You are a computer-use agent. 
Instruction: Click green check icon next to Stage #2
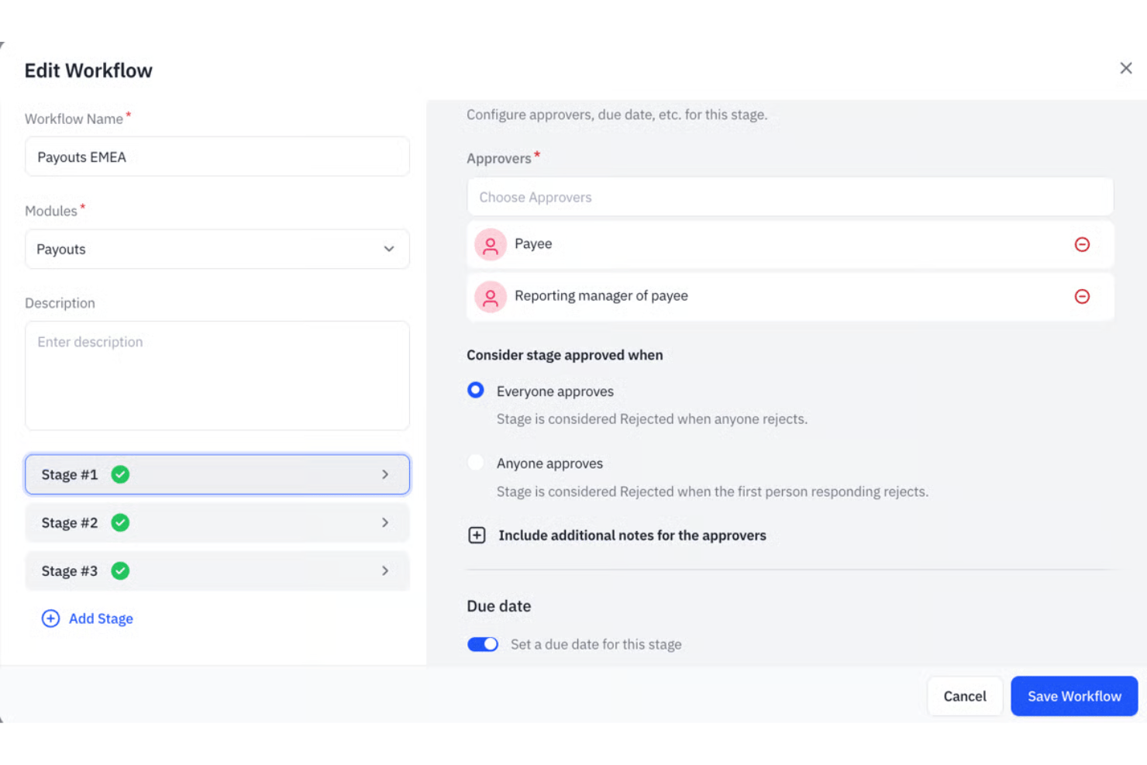120,522
